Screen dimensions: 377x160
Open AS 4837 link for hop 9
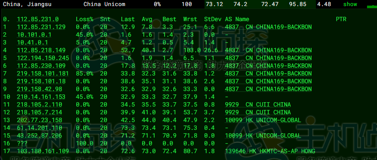point(268,89)
